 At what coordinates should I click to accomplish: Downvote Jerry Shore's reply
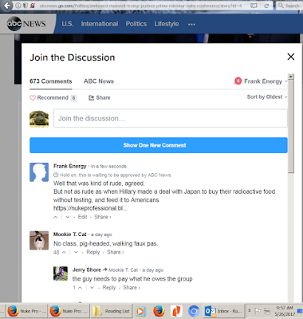[x=92, y=288]
